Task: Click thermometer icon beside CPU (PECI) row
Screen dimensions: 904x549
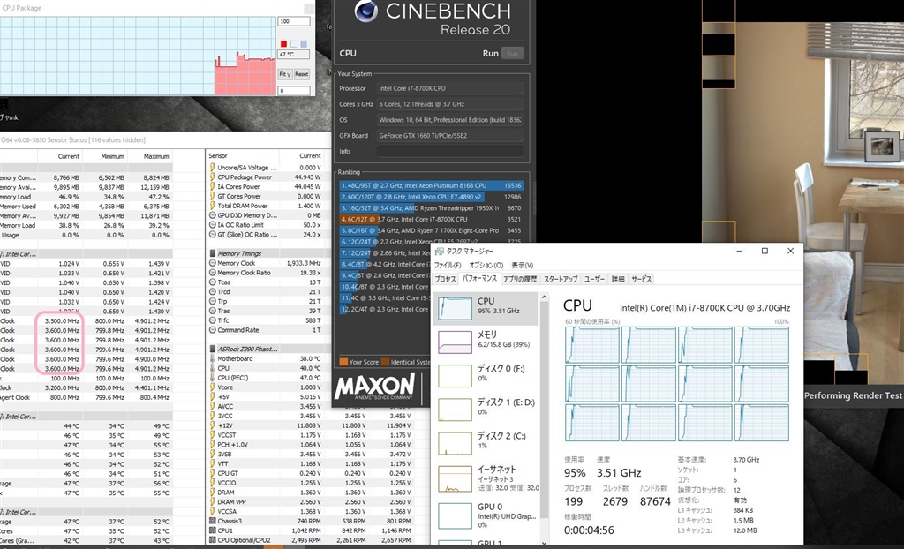Action: 212,378
